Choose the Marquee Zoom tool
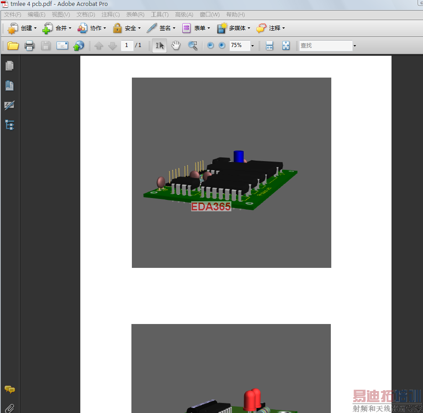423x413 pixels. (193, 46)
